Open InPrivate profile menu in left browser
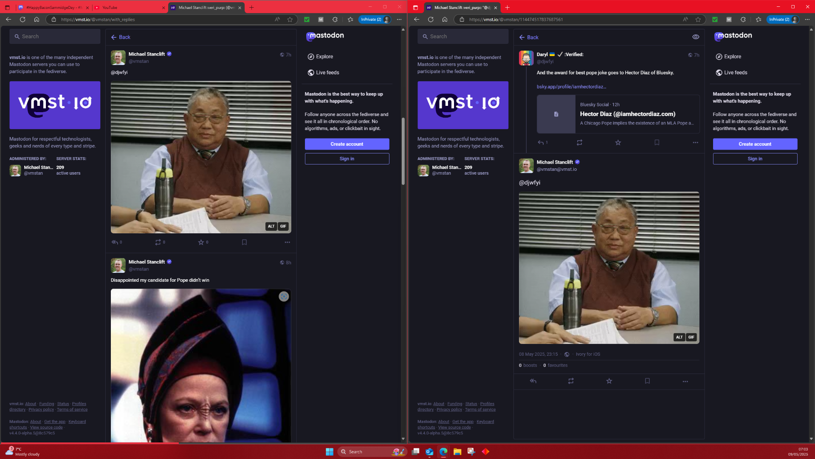Image resolution: width=815 pixels, height=459 pixels. [375, 20]
